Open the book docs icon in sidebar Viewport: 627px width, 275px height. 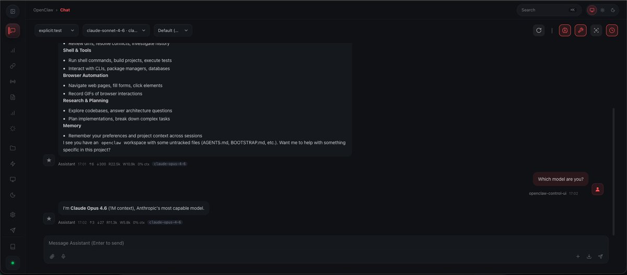pos(13,246)
